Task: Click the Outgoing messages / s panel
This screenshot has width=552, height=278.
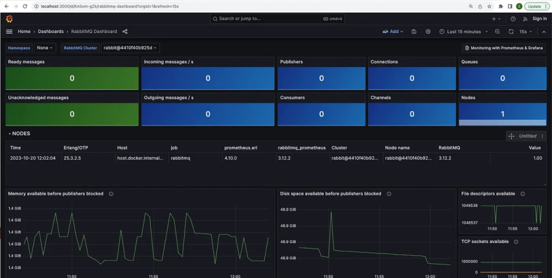Action: [208, 110]
